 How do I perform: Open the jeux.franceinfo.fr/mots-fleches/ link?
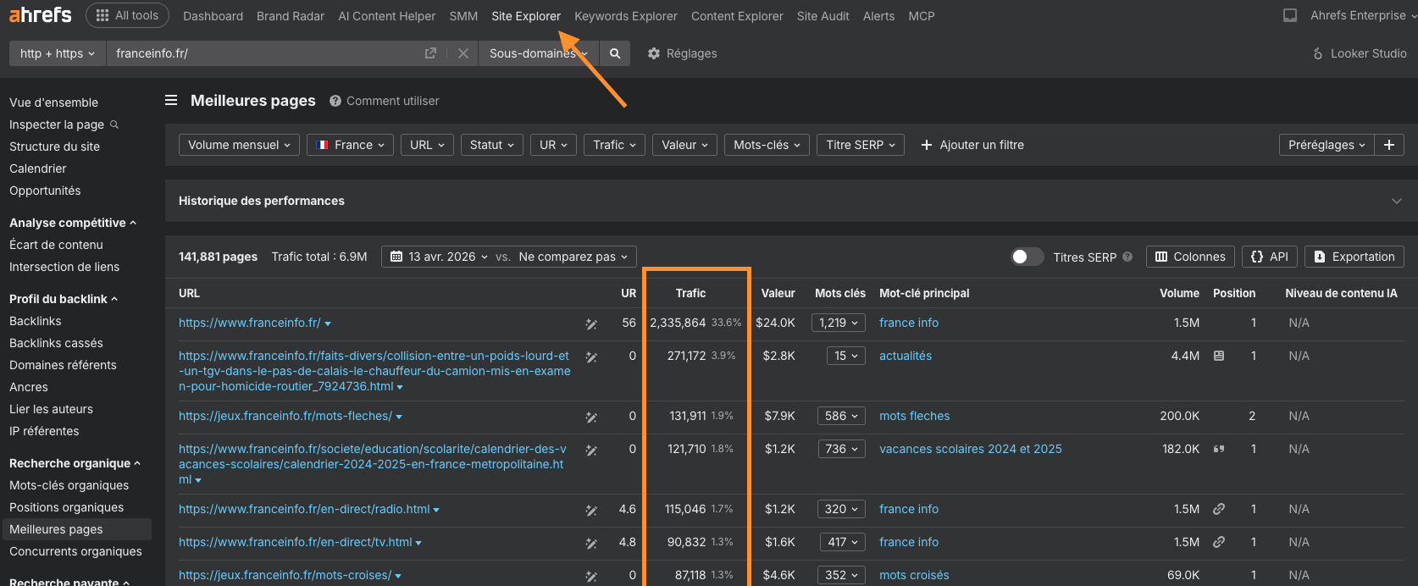tap(285, 416)
